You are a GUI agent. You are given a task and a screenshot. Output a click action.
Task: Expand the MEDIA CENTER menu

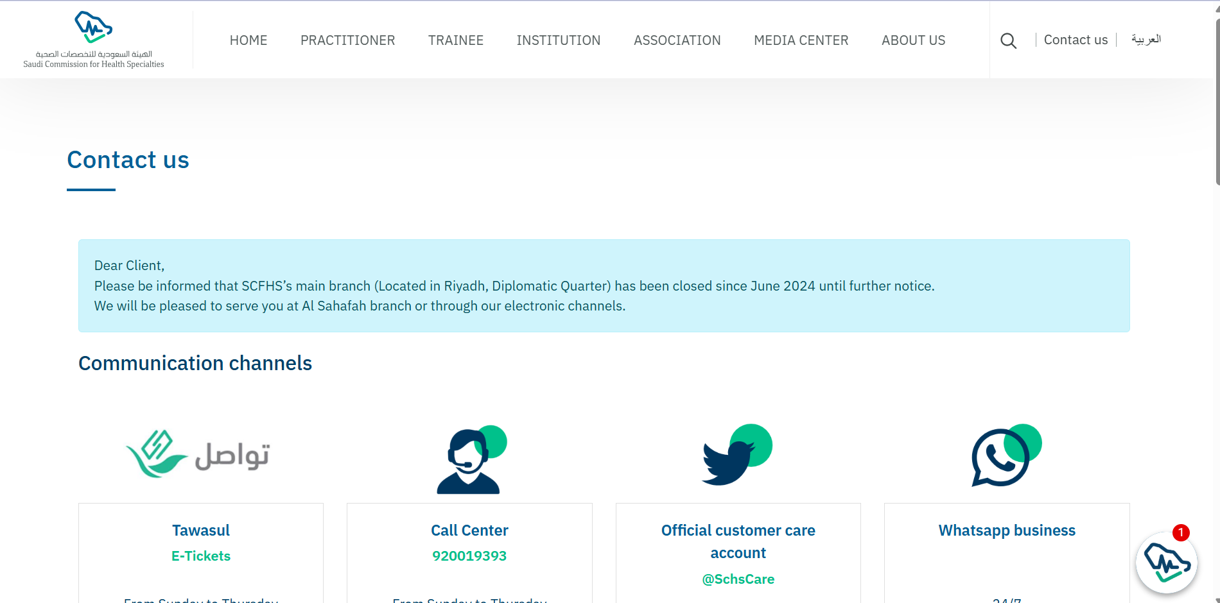coord(801,40)
